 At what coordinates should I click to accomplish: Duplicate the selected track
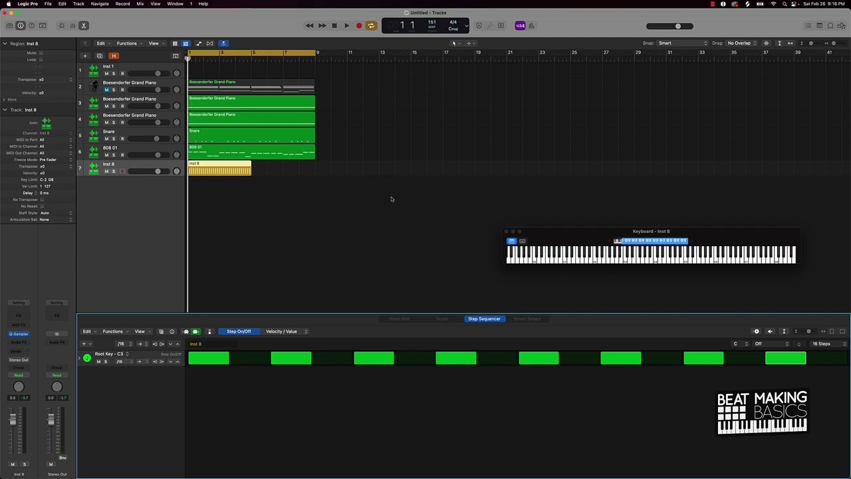(100, 56)
